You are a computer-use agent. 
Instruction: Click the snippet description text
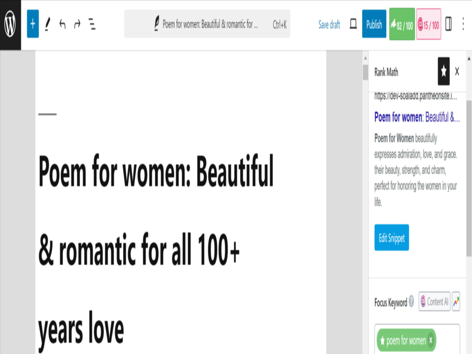pos(416,170)
